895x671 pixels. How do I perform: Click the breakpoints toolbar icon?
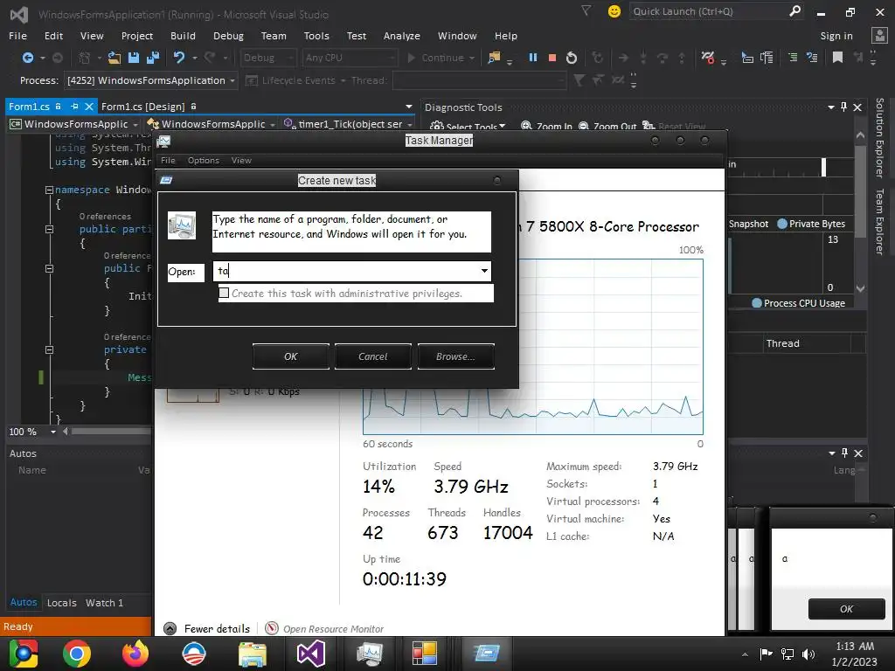click(x=708, y=58)
